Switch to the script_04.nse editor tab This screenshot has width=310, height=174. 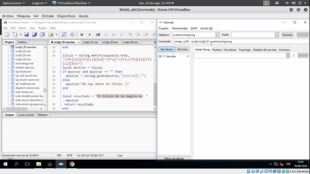point(130,42)
